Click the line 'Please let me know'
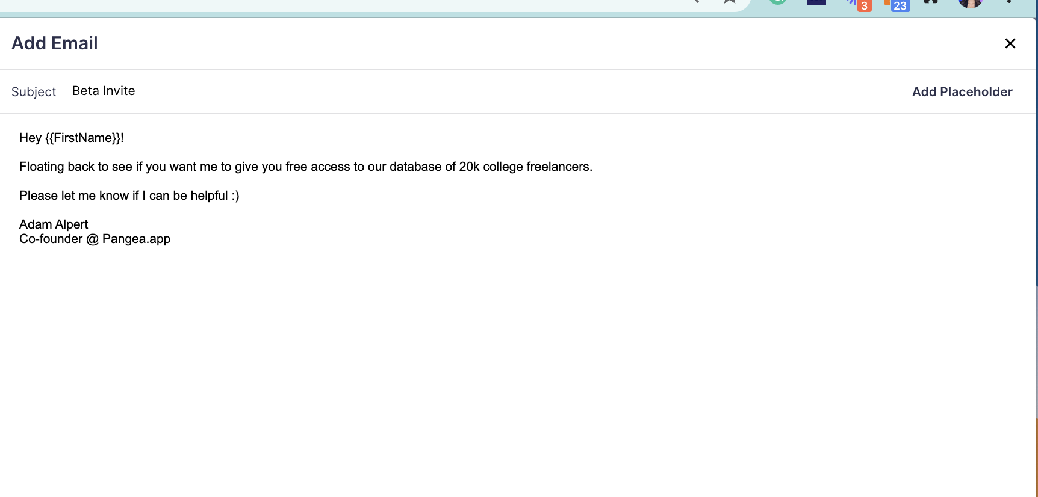 click(x=129, y=196)
